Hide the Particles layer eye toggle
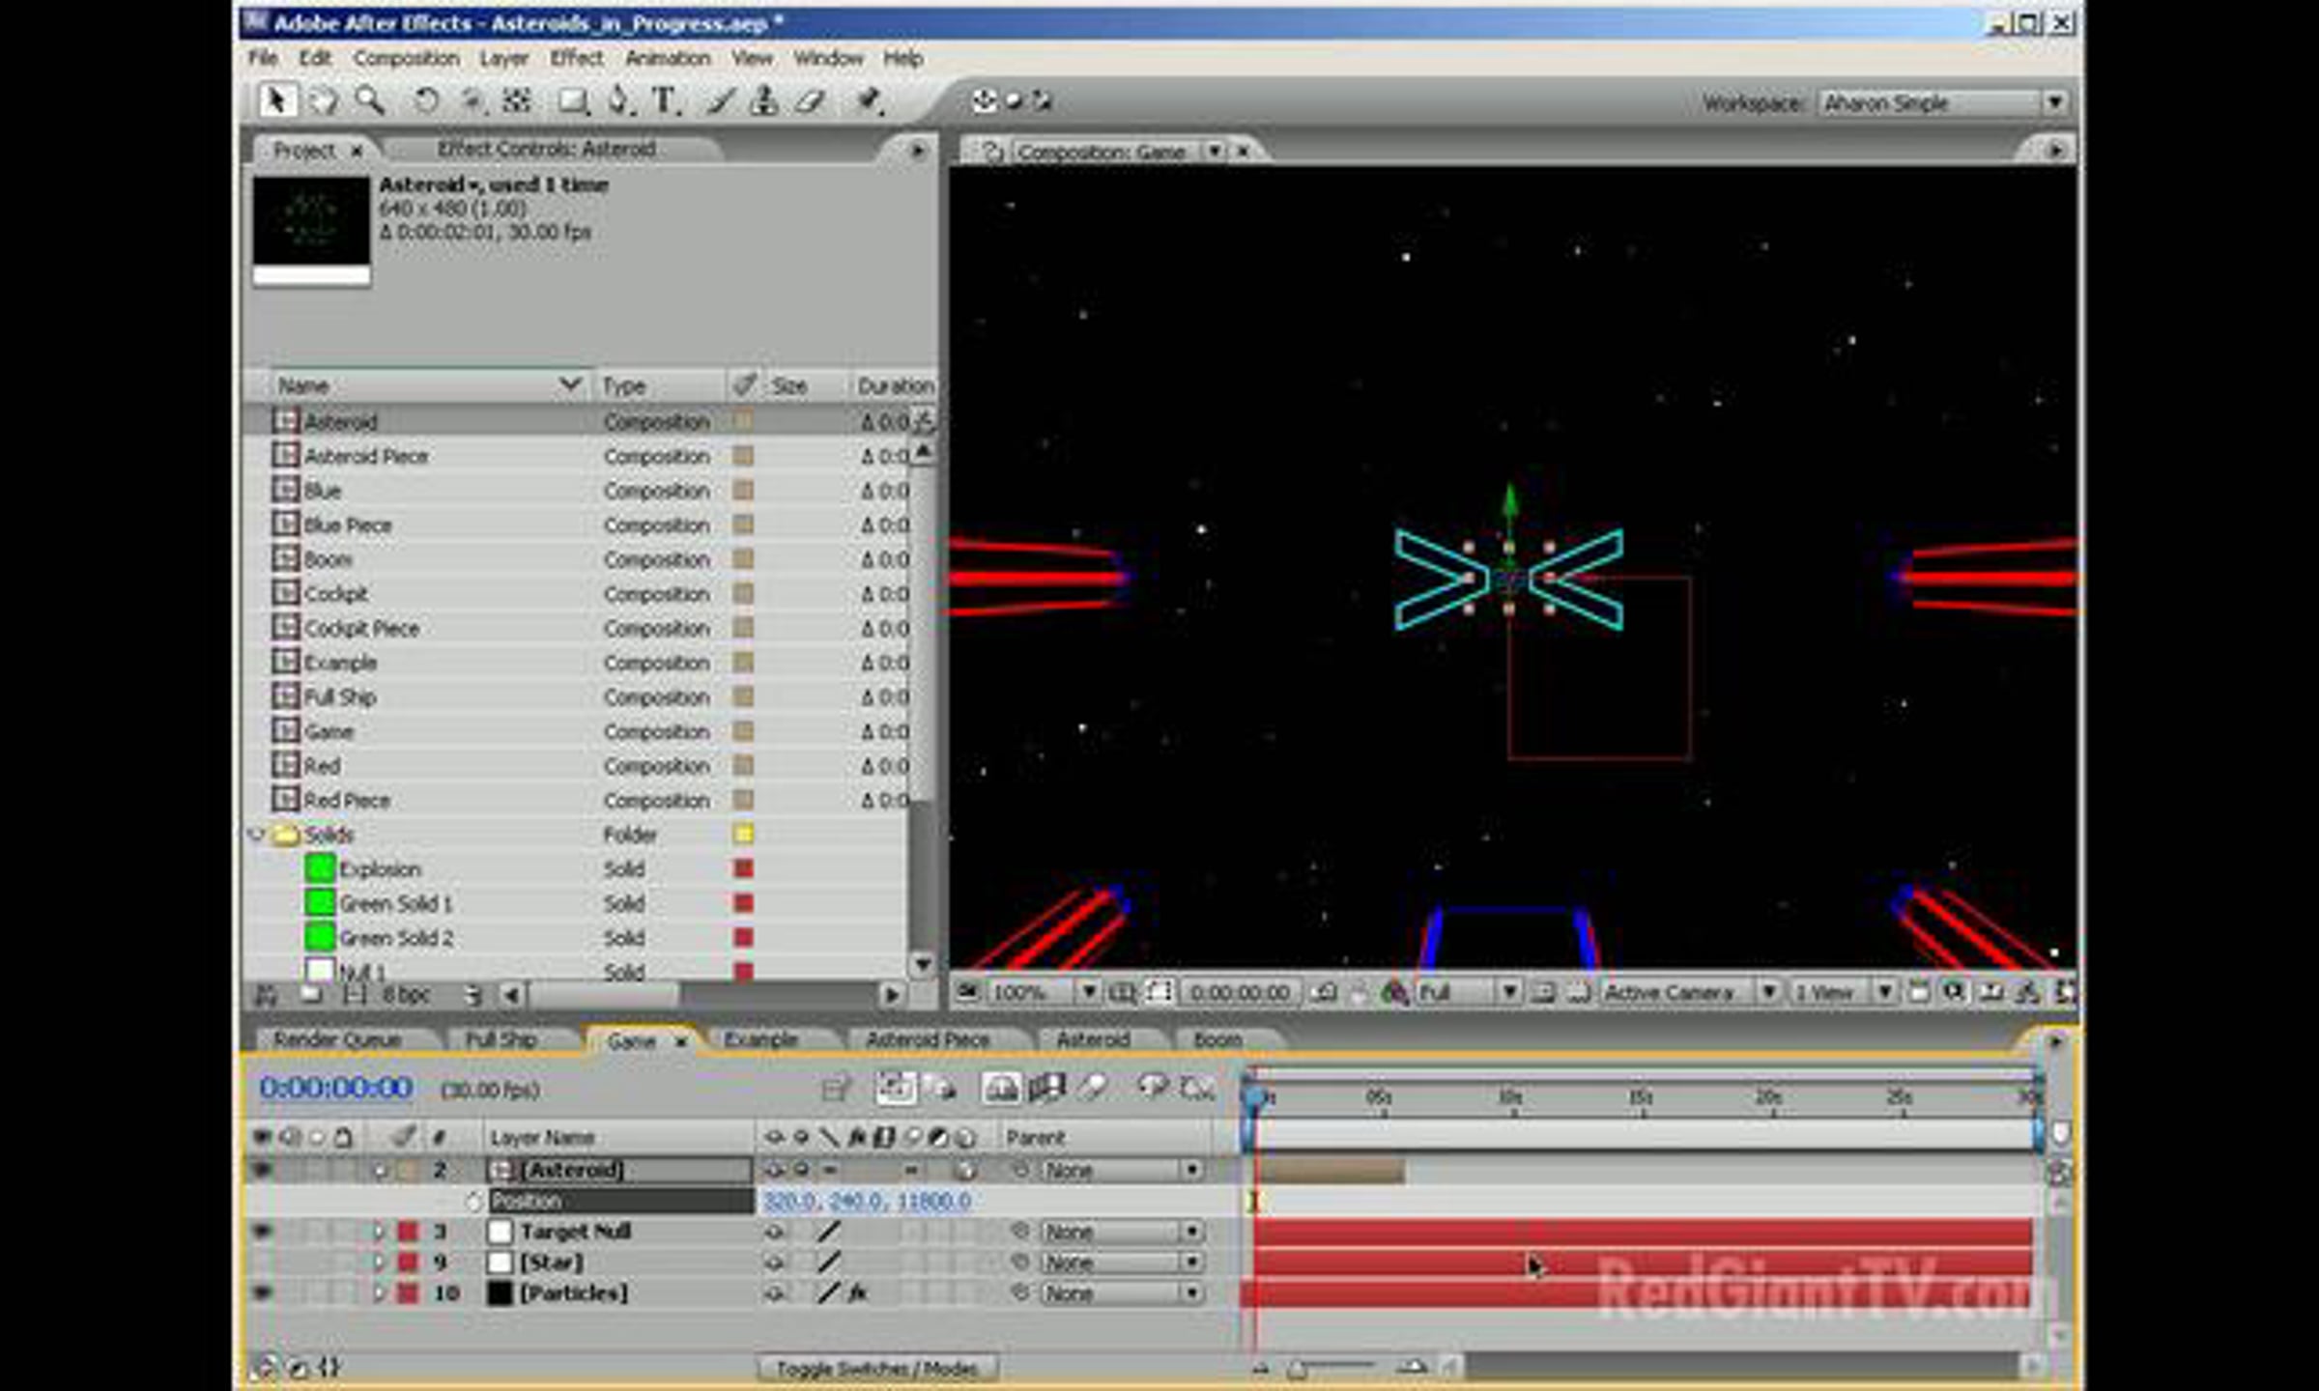Screen dimensions: 2319x1391 point(262,1293)
